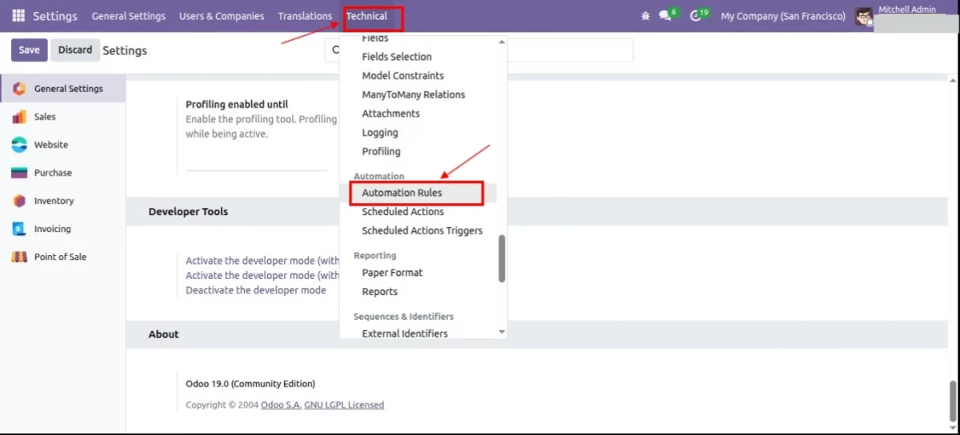
Task: Open the conversations messages icon
Action: (x=665, y=16)
